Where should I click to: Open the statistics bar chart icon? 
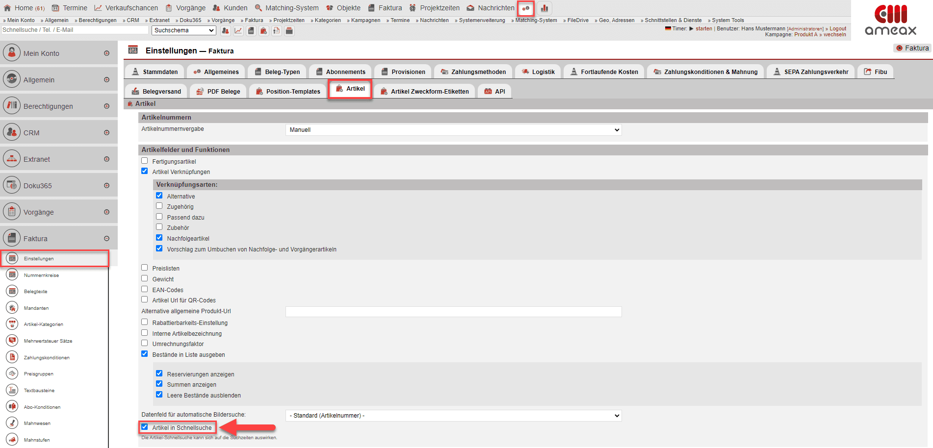click(x=544, y=8)
